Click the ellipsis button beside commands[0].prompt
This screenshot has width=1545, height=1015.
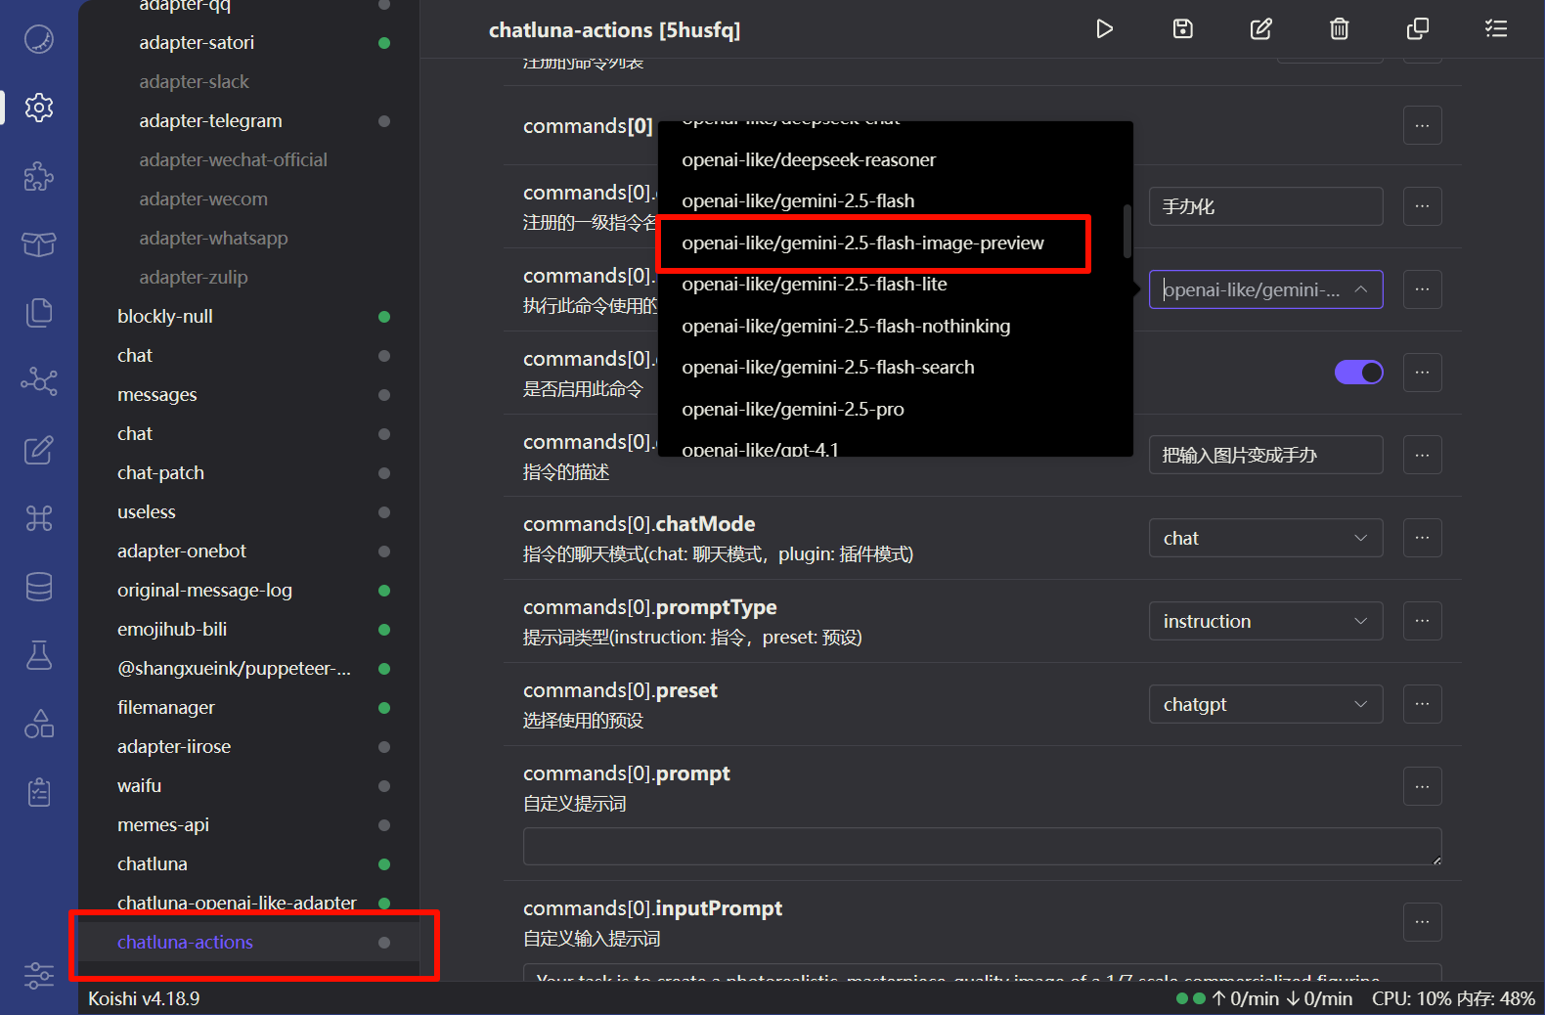point(1422,787)
